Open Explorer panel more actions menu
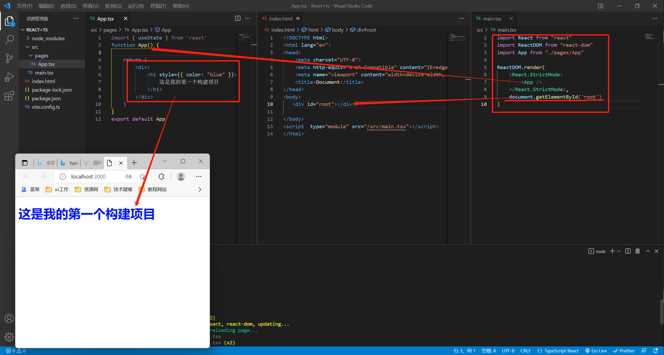This screenshot has width=664, height=355. coord(76,18)
